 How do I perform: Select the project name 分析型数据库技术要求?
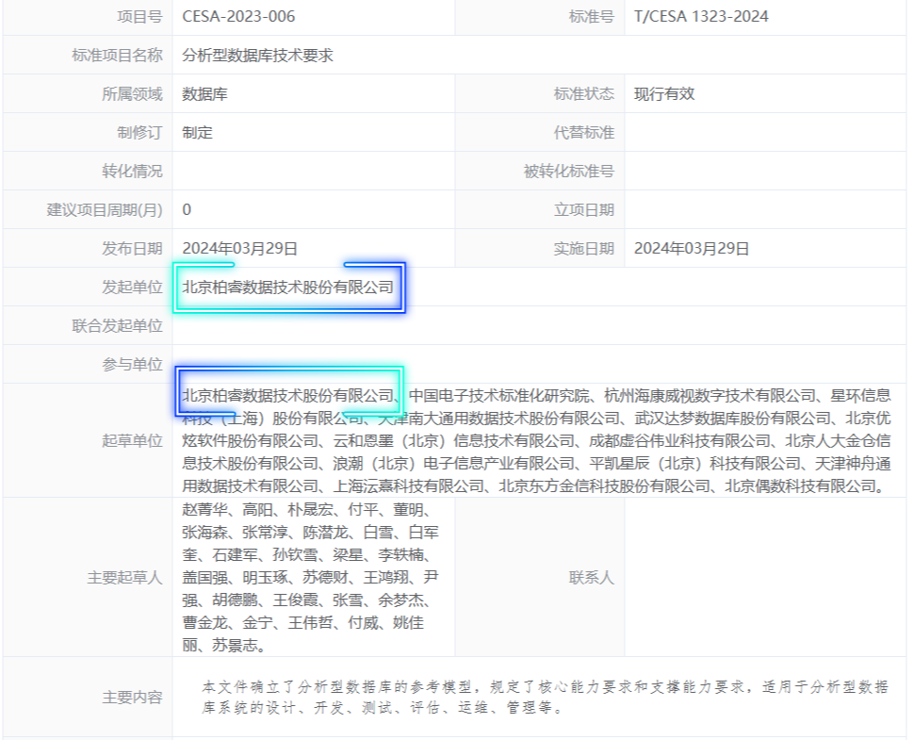coord(257,56)
